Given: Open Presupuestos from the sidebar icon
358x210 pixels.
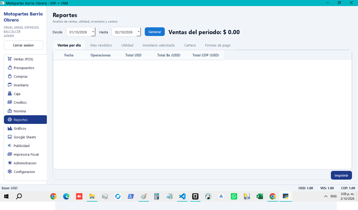Looking at the screenshot, I should coord(10,68).
